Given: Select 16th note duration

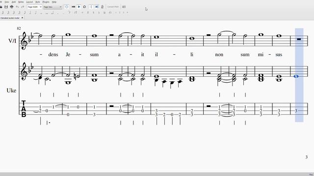Looking at the screenshot, I should coord(19,13).
